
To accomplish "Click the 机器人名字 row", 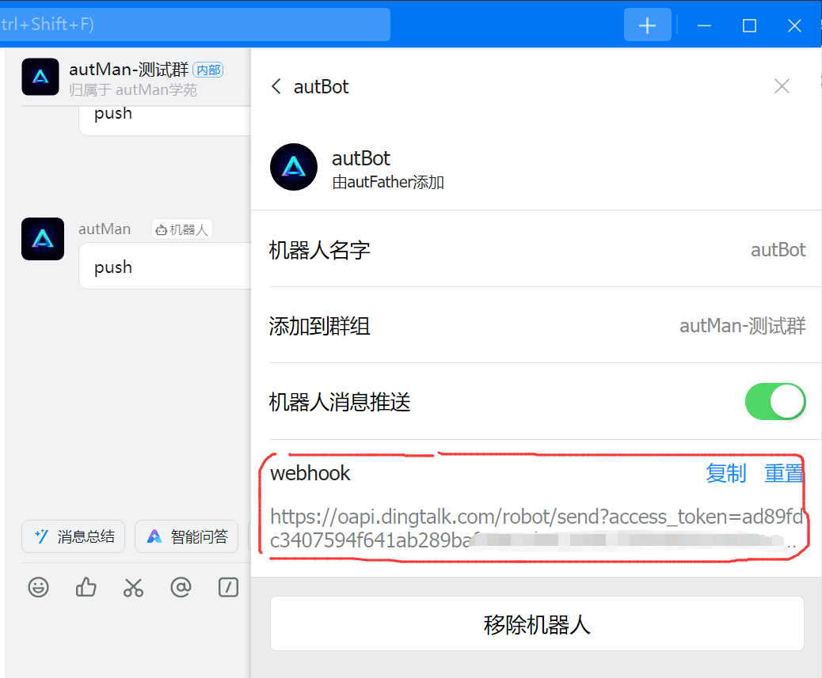I will pos(538,250).
